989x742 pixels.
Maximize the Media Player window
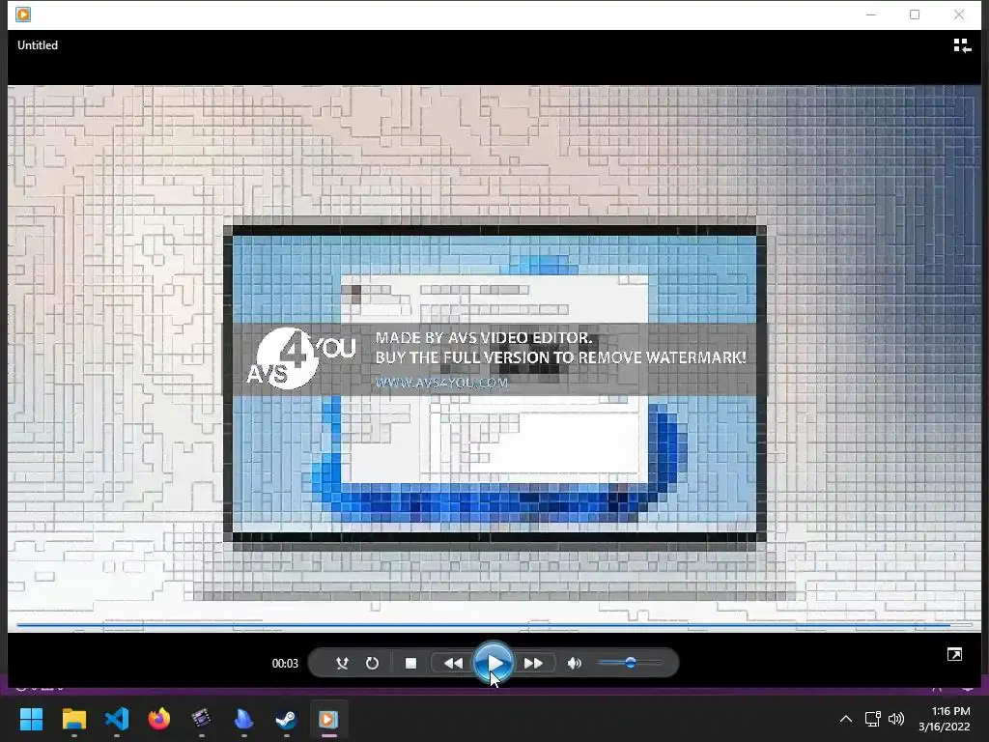[915, 14]
